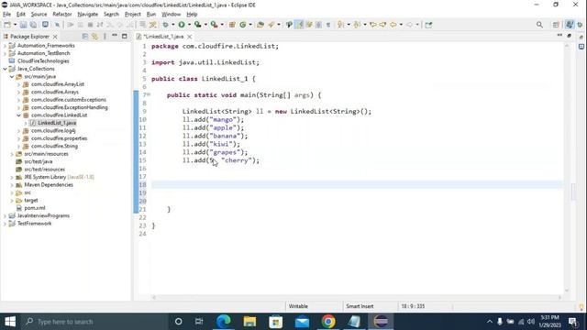This screenshot has height=330, width=587.
Task: Toggle Mark Occurrences in toolbar
Action: 299,25
